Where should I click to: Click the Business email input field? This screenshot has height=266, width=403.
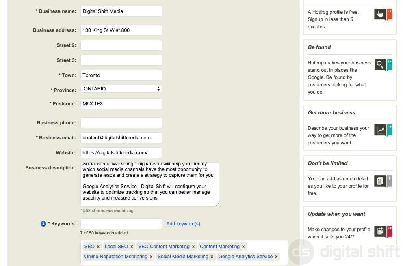(x=121, y=138)
